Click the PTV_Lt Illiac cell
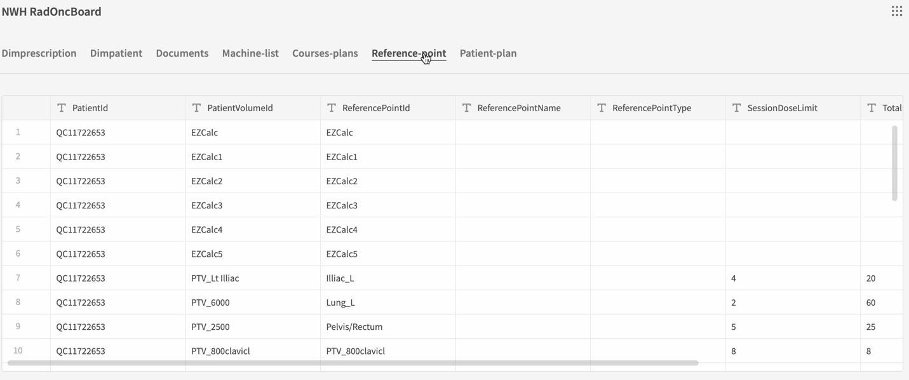Screen dimensions: 909x380 tap(215, 278)
